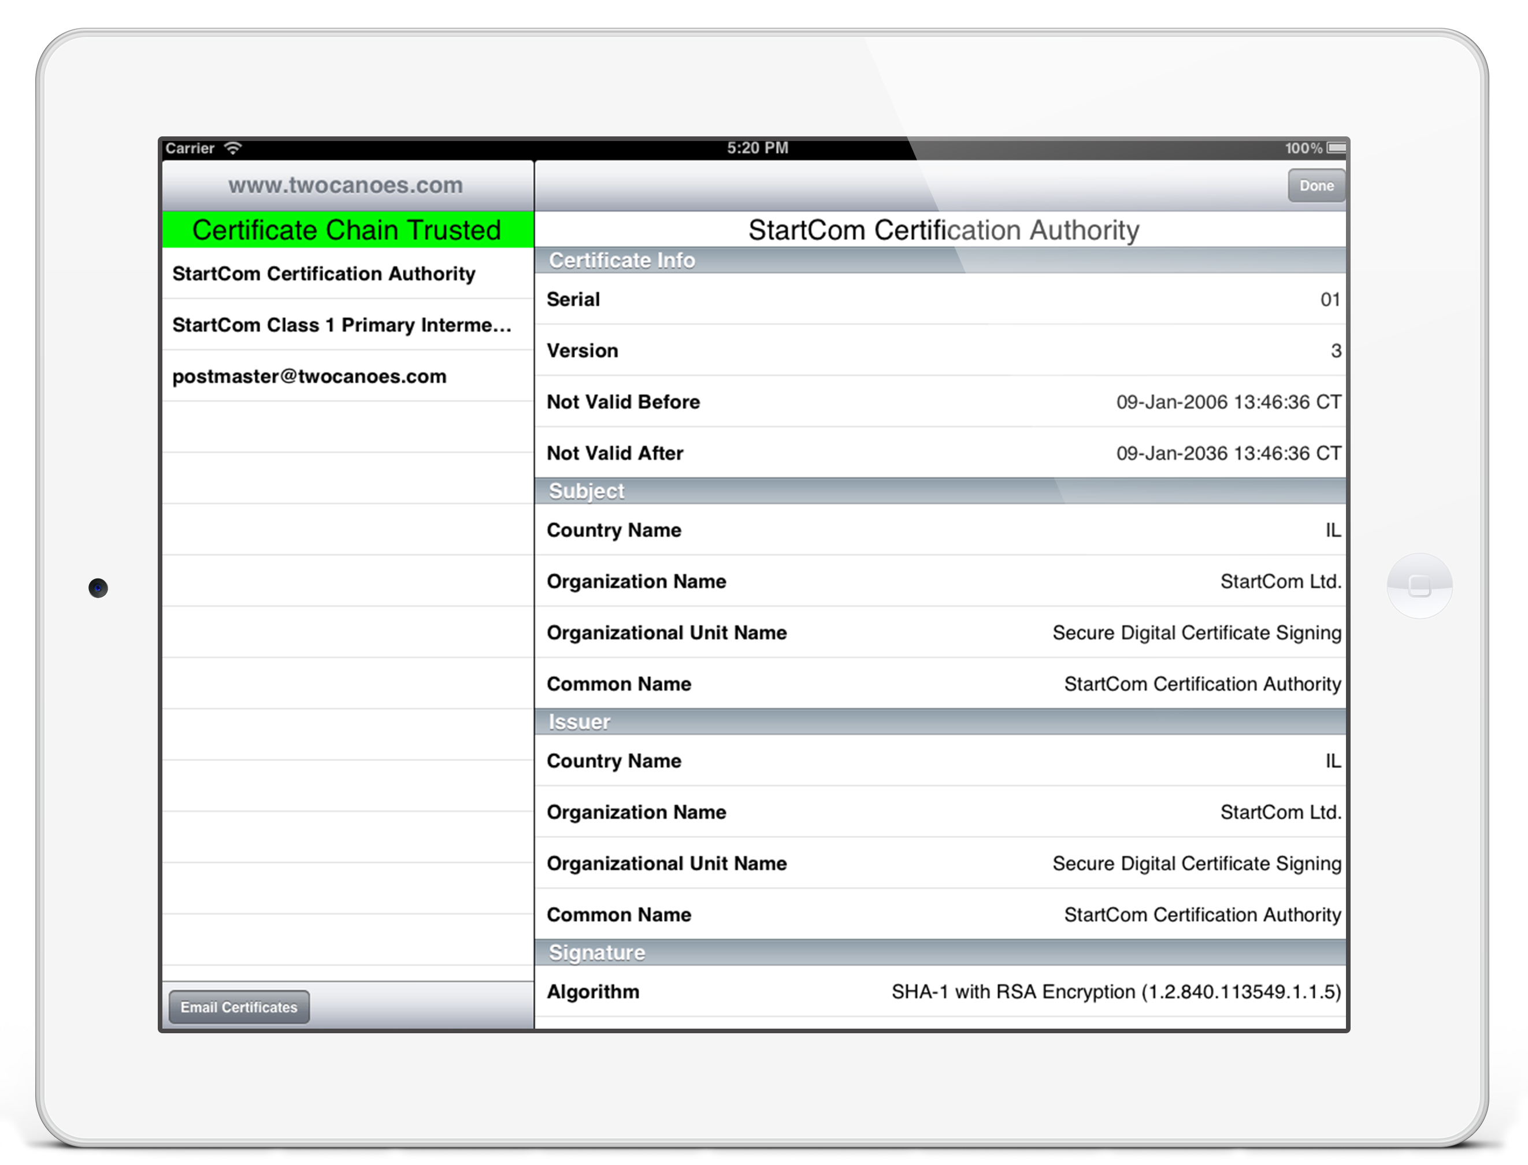Screen dimensions: 1528x1165
Task: Tap Subject Country Name row
Action: pos(940,530)
